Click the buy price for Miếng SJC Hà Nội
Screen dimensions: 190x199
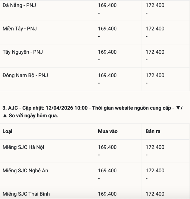coord(107,147)
